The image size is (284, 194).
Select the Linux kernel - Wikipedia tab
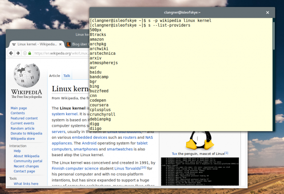37,44
